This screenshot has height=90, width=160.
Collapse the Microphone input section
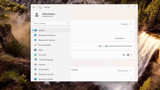(131, 70)
